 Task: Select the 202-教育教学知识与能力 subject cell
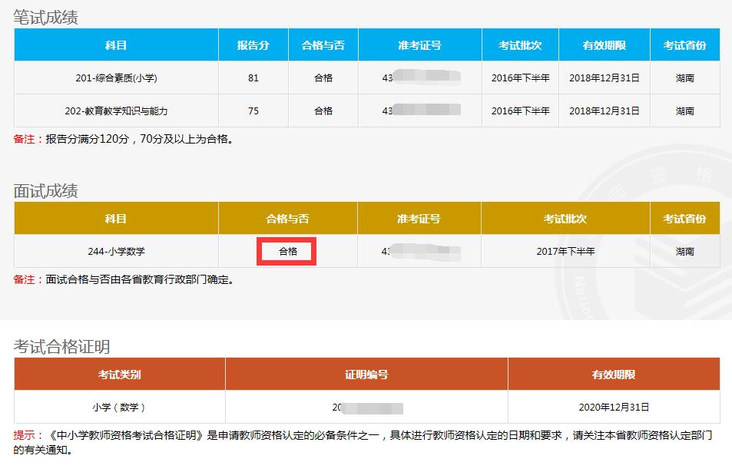tap(116, 111)
